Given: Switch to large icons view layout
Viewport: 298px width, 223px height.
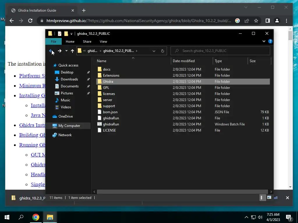Looking at the screenshot, I should coord(269,197).
